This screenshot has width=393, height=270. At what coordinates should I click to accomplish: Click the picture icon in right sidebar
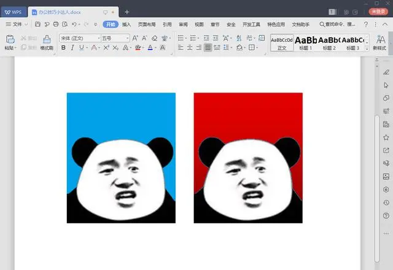point(386,176)
